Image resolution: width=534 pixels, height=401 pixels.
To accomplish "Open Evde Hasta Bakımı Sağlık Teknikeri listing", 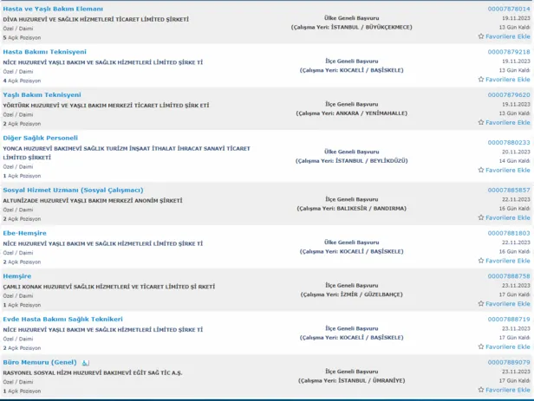I will 62,319.
